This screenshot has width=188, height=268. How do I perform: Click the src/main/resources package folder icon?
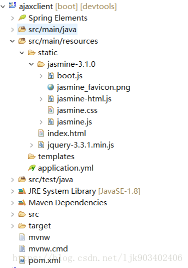click(x=22, y=41)
